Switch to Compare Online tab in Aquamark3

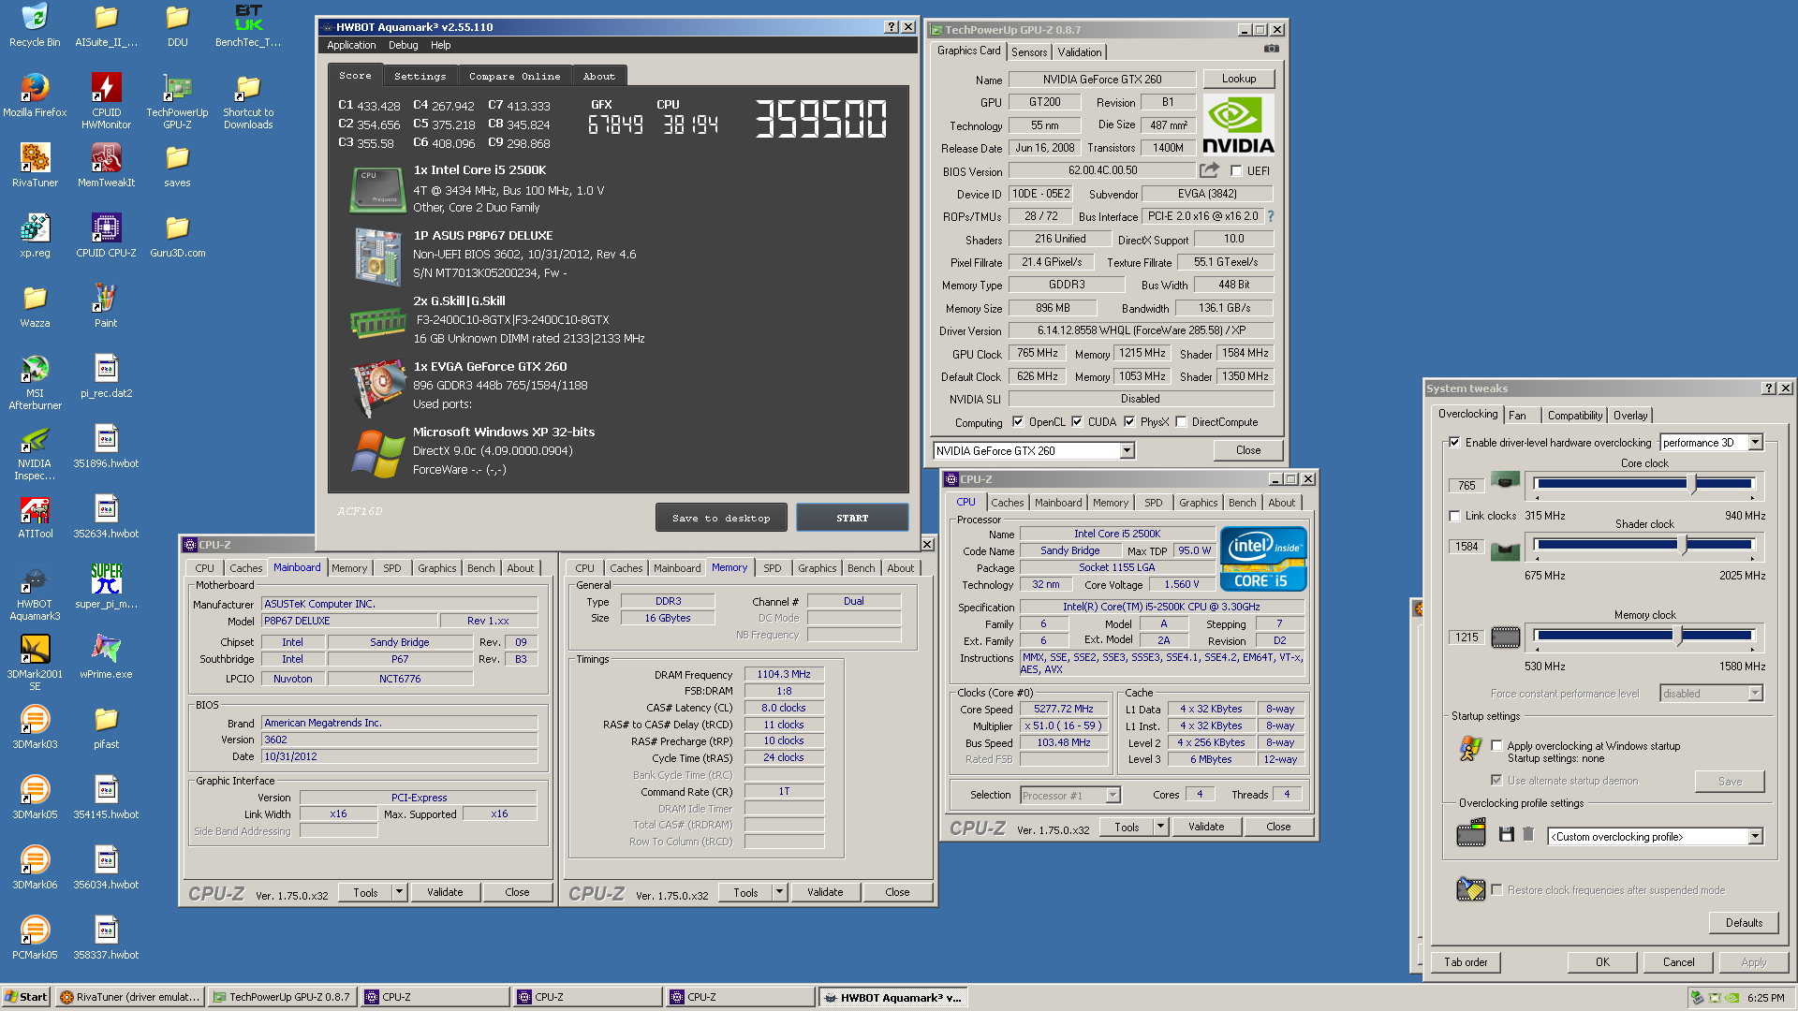[x=514, y=76]
